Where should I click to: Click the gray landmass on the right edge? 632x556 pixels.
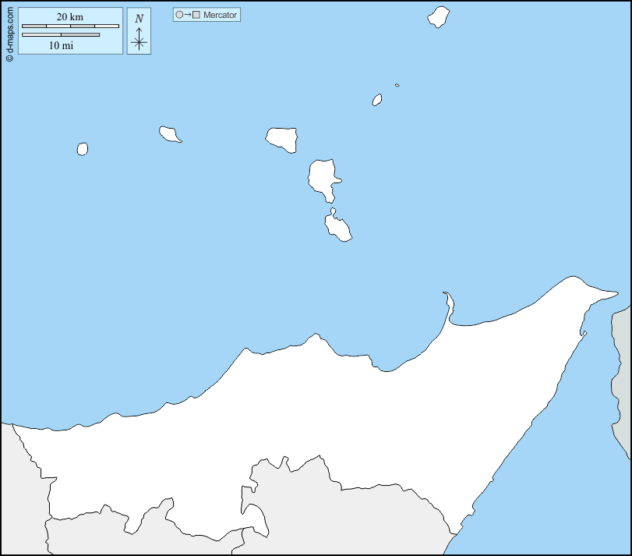click(621, 374)
